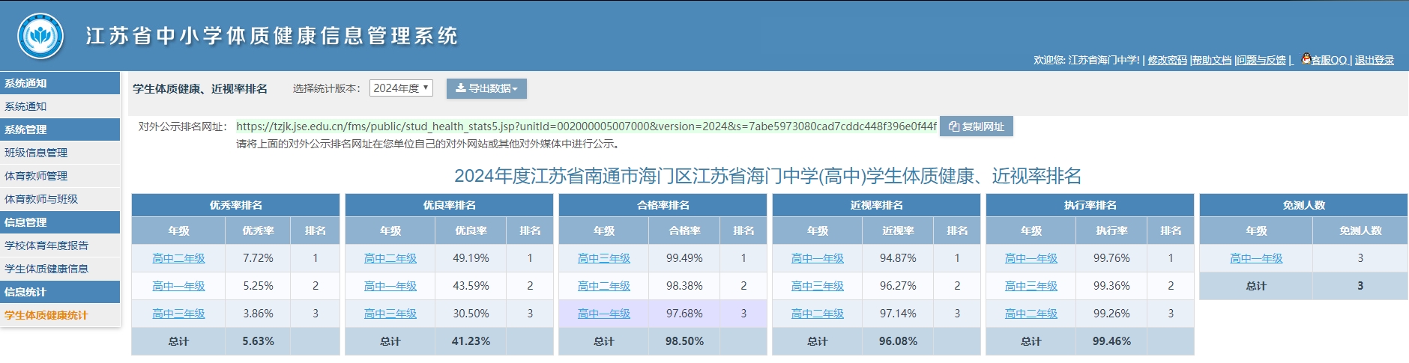1409x363 pixels.
Task: Click the 信息统计 section header
Action: point(60,292)
